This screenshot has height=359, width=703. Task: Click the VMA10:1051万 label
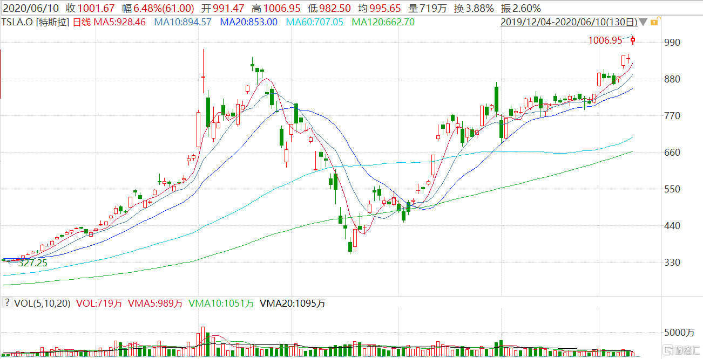222,303
